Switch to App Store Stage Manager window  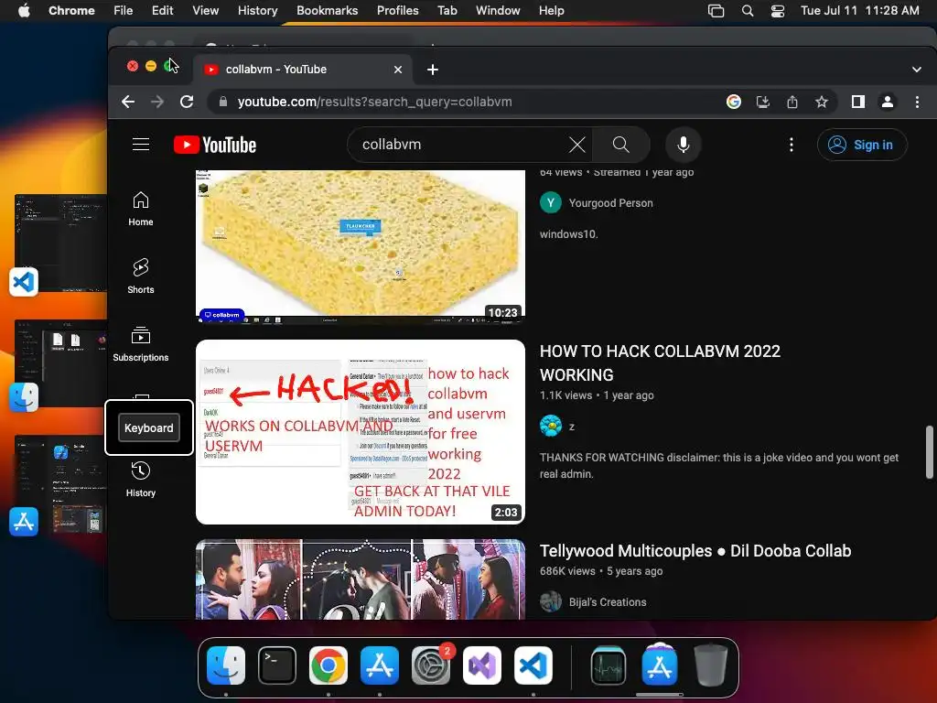(59, 484)
